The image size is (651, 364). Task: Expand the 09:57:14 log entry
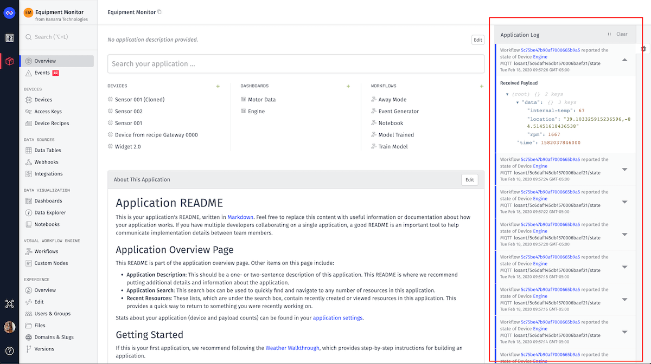[624, 332]
